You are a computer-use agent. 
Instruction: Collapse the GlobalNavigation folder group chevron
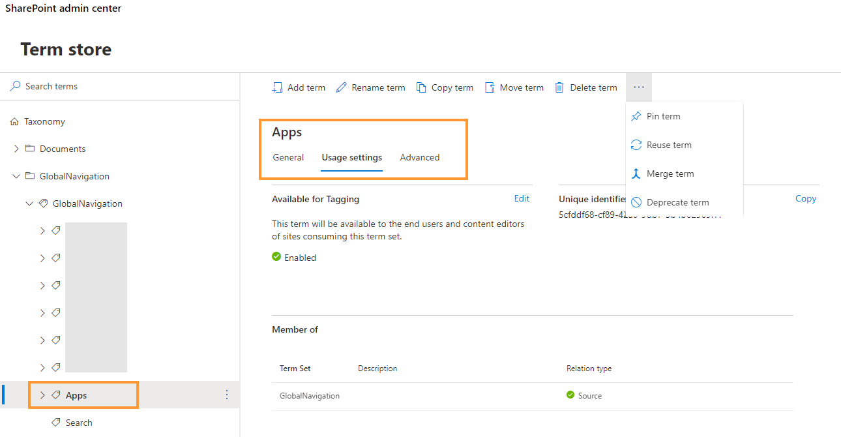pos(16,176)
